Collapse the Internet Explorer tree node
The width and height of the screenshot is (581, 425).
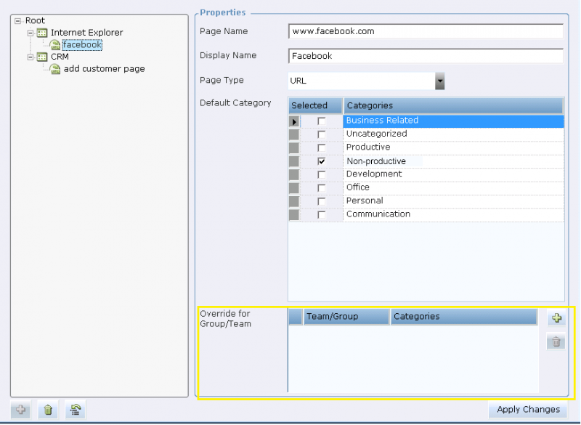(31, 33)
